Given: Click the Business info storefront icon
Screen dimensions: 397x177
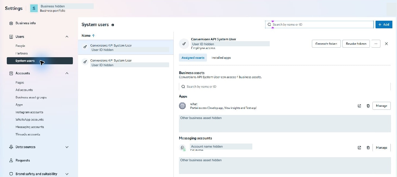Looking at the screenshot, I should click(x=11, y=23).
